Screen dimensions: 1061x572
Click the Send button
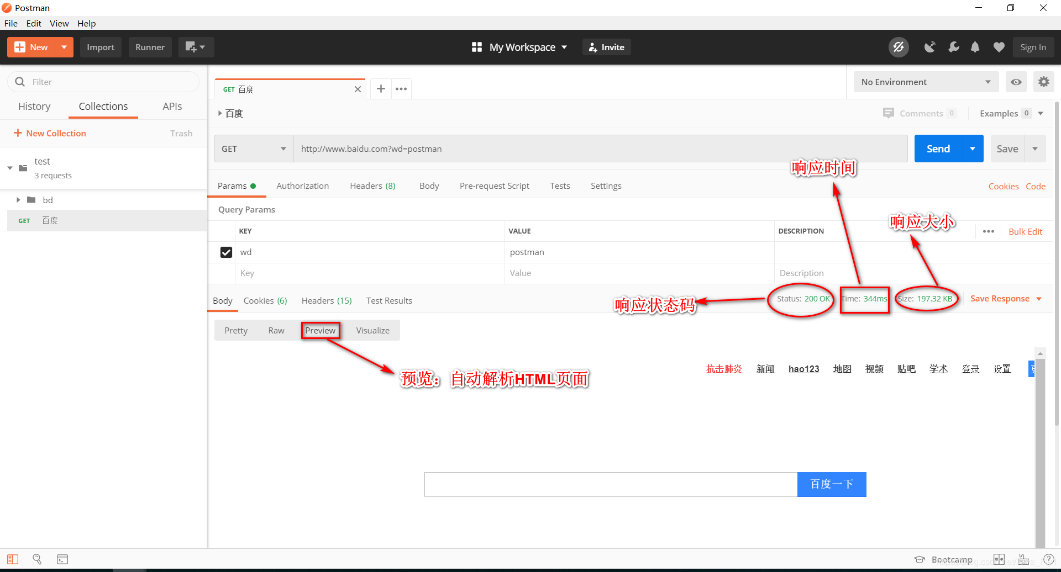point(938,149)
